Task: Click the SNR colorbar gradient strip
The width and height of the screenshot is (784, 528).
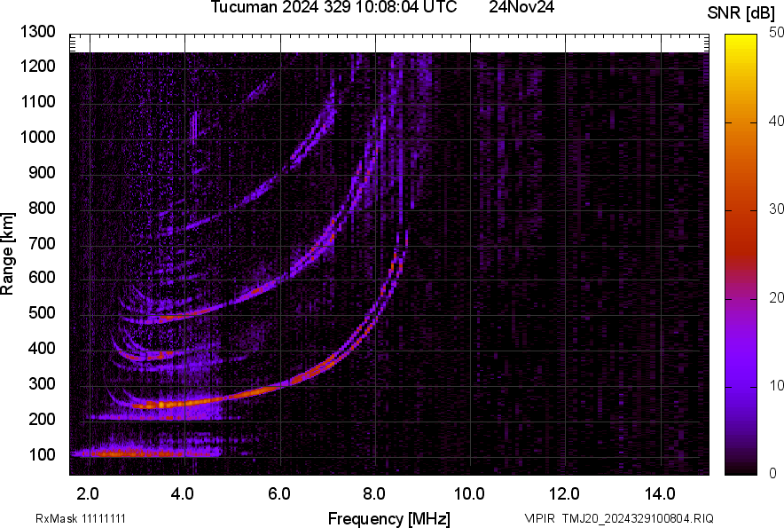Action: tap(741, 255)
